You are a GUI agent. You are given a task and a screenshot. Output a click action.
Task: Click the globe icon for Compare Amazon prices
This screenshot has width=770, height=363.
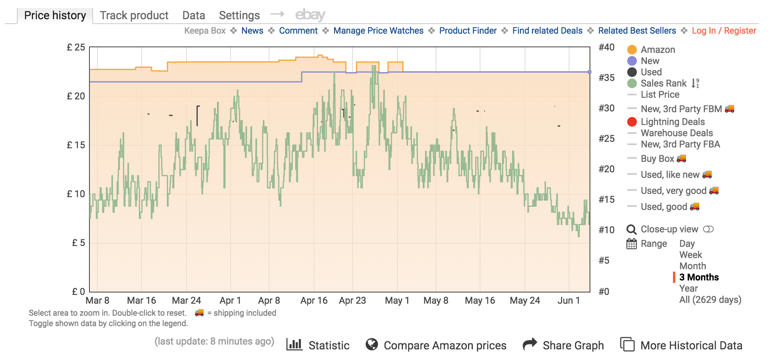point(372,344)
